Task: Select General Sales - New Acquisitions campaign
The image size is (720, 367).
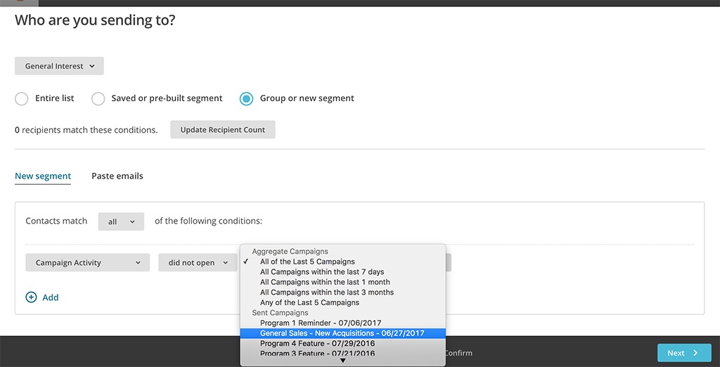Action: coord(342,333)
